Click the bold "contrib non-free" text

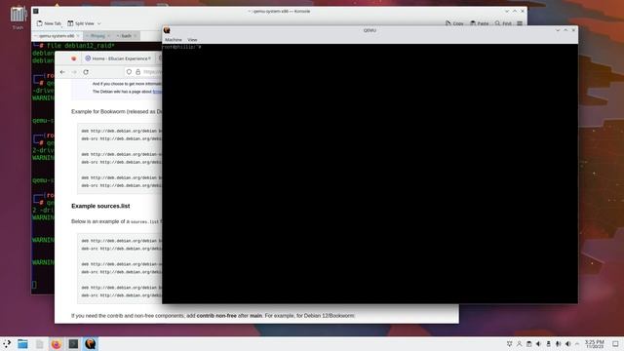coord(216,316)
